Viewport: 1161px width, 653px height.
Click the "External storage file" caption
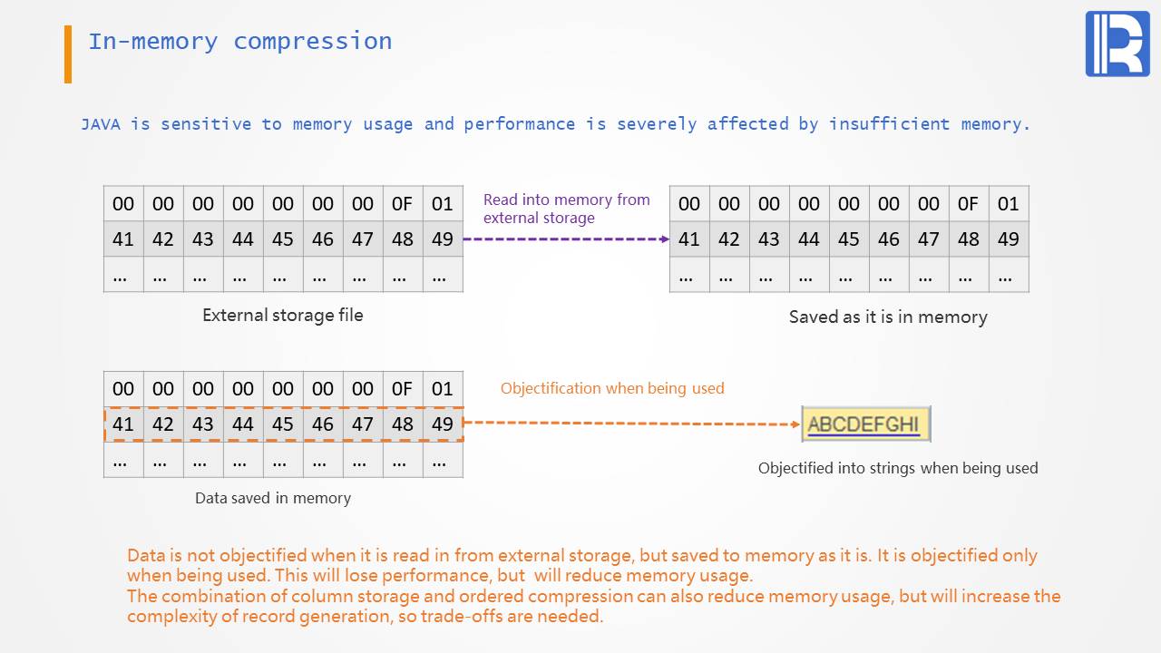282,316
